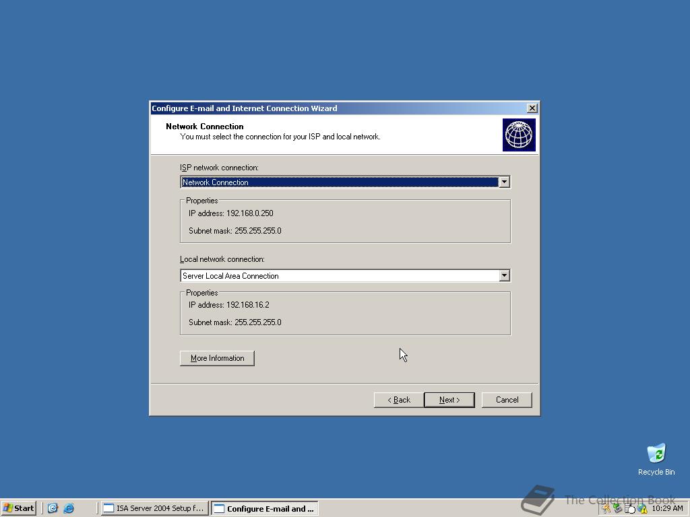Click the first quick launch icon
Image resolution: width=690 pixels, height=517 pixels.
click(x=53, y=508)
